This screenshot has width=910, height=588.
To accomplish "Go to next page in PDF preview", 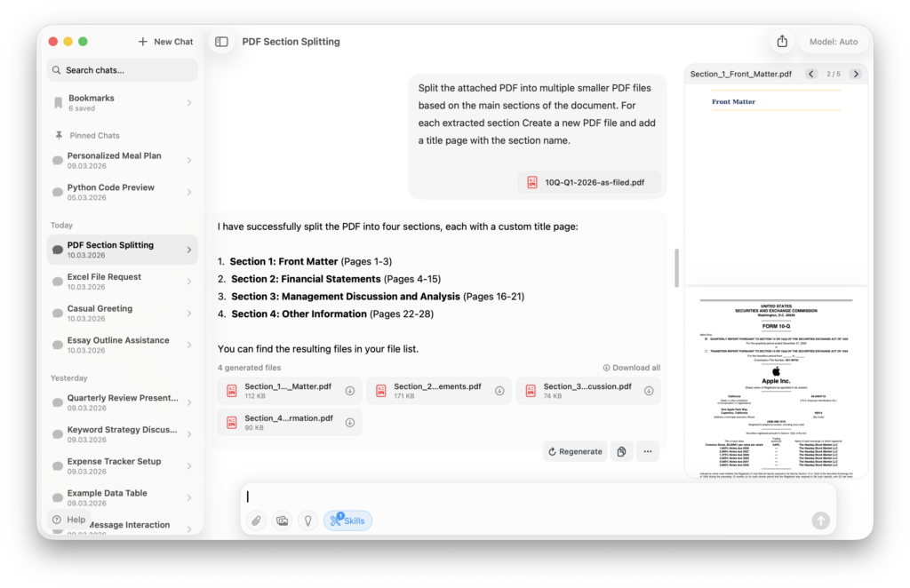I will tap(855, 74).
